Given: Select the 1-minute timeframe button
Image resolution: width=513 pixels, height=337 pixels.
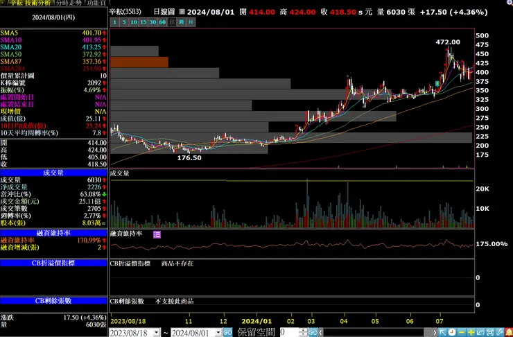Looking at the screenshot, I should tap(114, 22).
